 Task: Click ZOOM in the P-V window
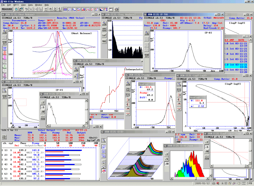(x=4, y=91)
